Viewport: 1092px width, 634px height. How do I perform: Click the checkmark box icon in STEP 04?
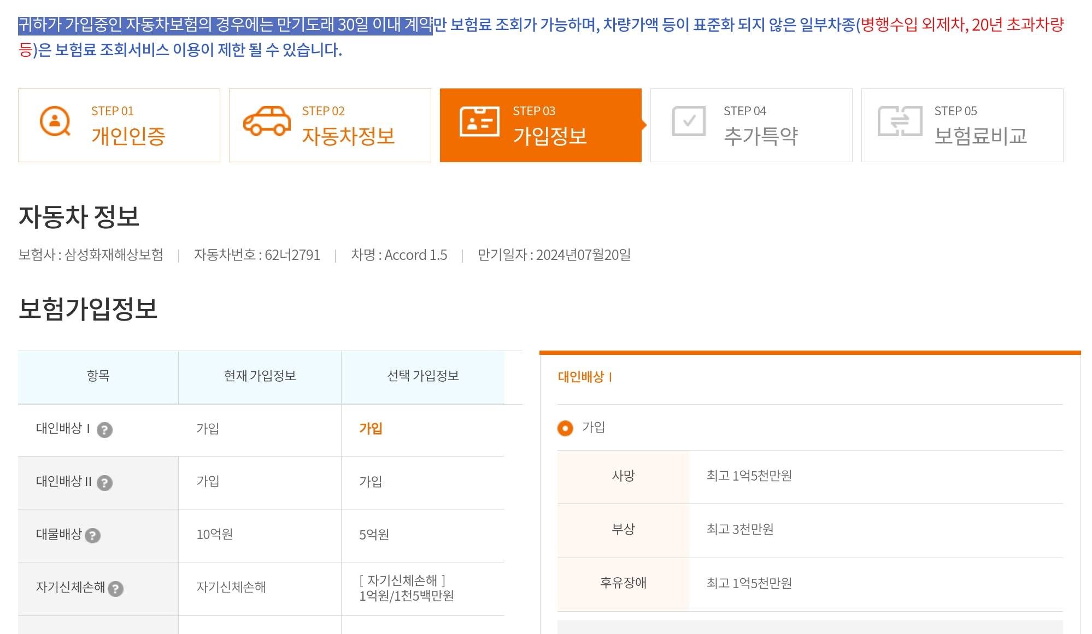(689, 121)
